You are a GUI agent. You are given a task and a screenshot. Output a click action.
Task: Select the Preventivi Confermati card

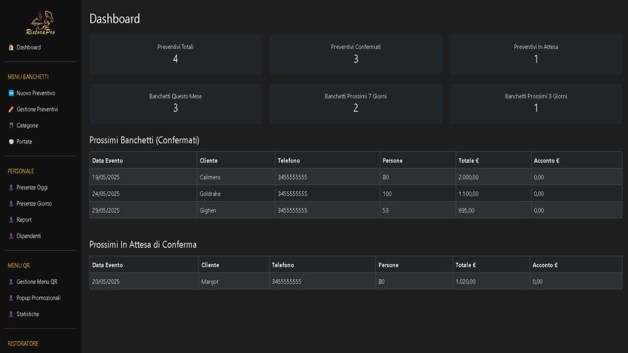(x=356, y=55)
